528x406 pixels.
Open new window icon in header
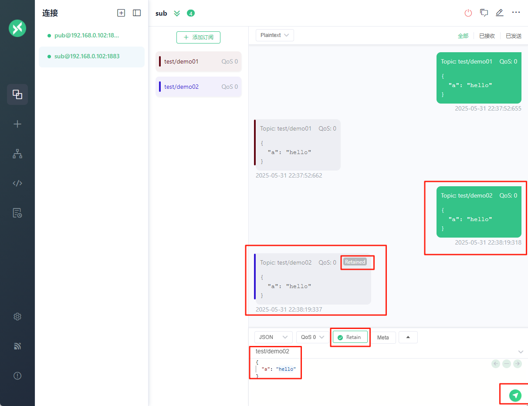point(484,13)
